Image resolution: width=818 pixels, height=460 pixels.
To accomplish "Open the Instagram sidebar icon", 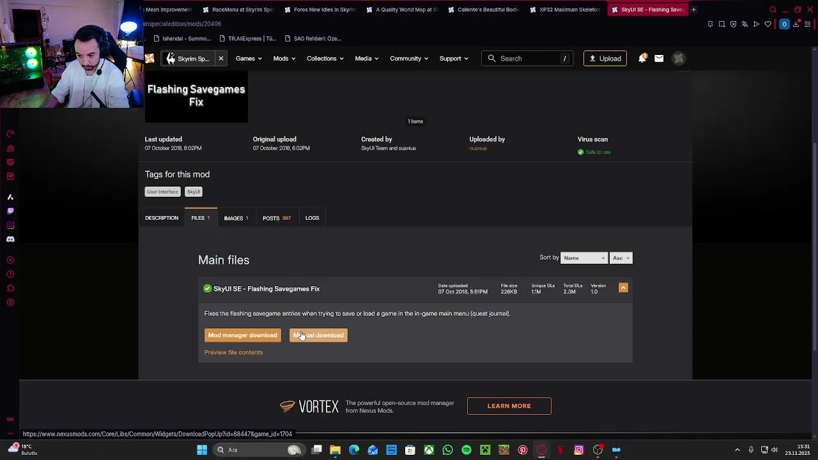I will point(10,225).
